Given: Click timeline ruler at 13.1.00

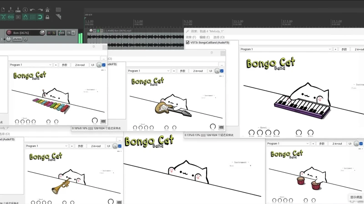Looking at the screenshot, I should (238, 21).
